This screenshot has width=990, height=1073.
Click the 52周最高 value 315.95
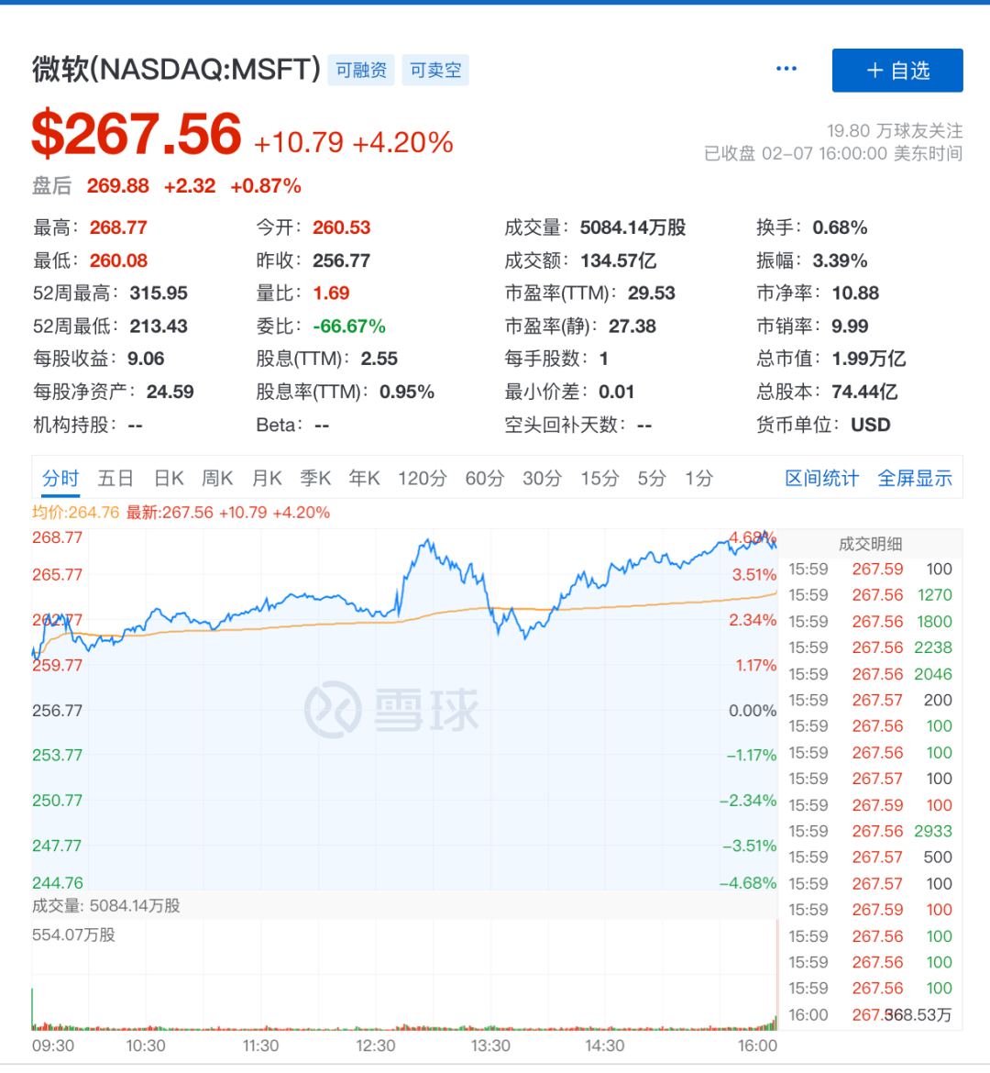pos(159,293)
